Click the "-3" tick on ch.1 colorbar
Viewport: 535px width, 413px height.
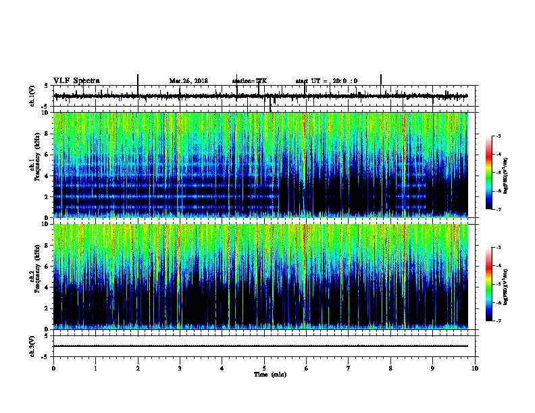point(498,136)
